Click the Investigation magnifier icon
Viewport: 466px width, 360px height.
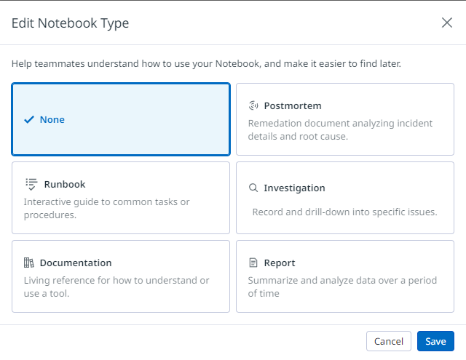tap(253, 188)
